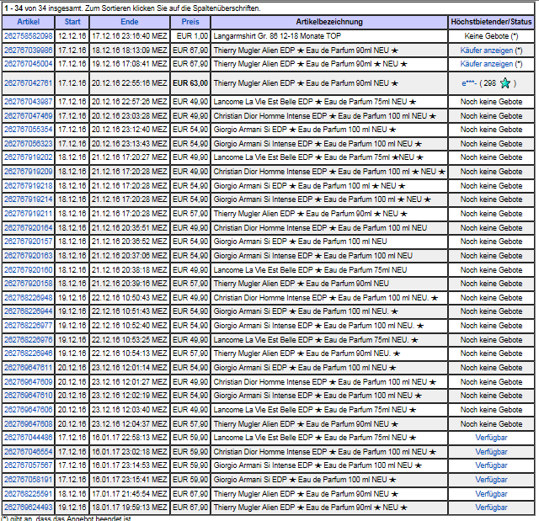Open article link 262767919202
The height and width of the screenshot is (521, 539).
28,157
